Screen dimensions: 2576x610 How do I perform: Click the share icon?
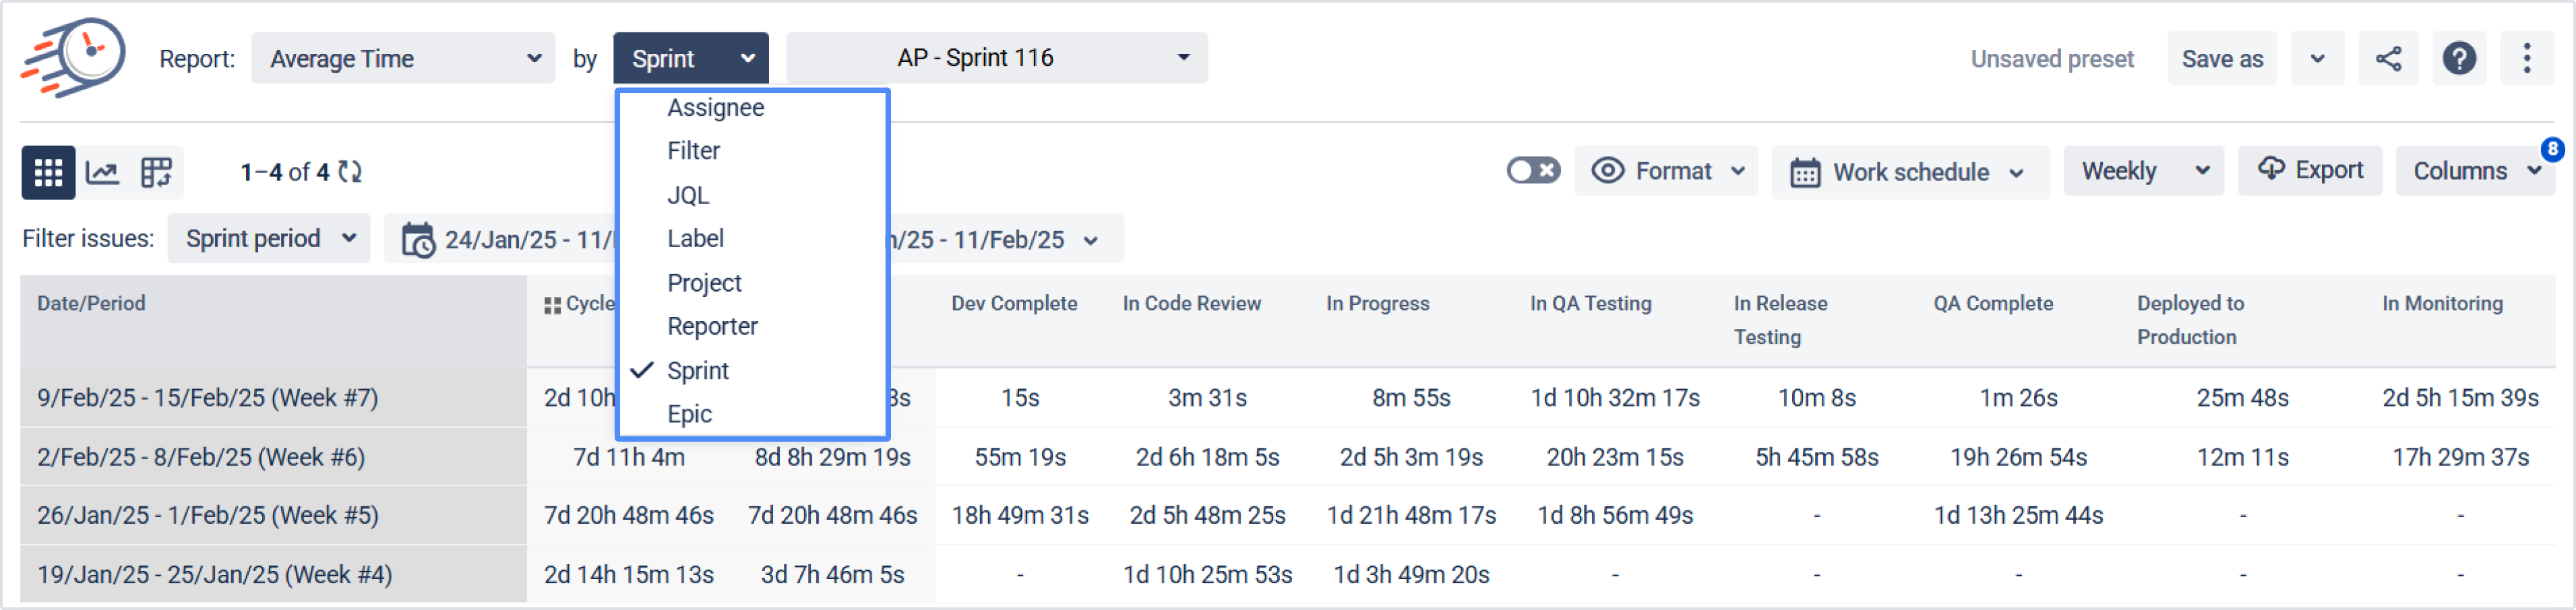pyautogui.click(x=2388, y=59)
